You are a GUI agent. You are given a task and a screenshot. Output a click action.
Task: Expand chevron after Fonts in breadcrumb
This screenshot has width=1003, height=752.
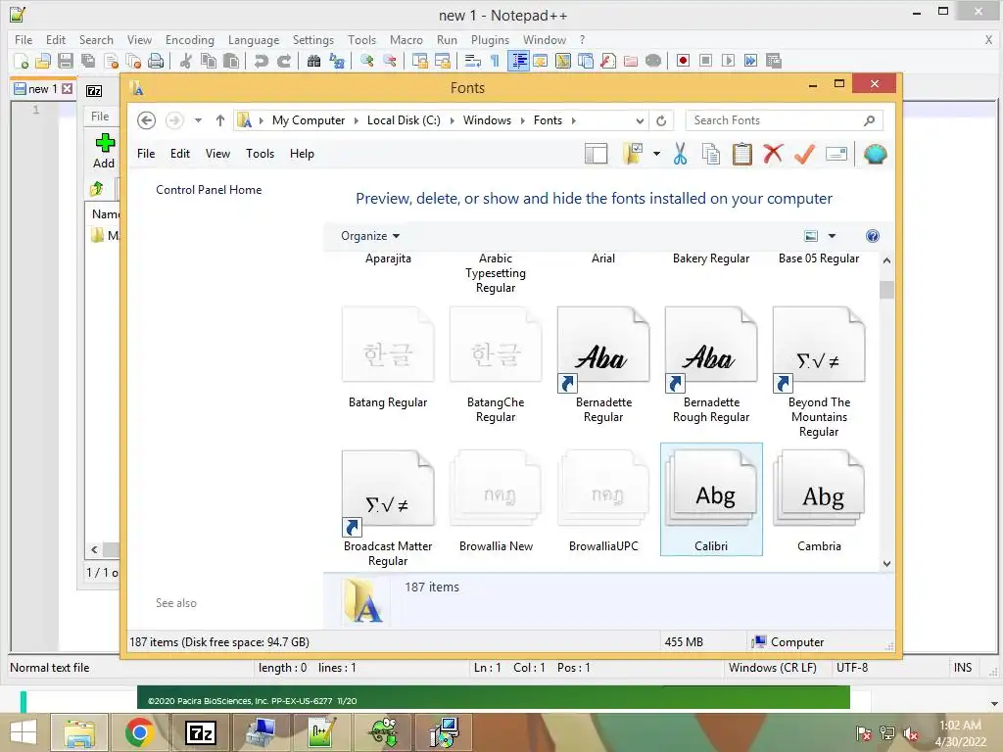[x=573, y=120]
